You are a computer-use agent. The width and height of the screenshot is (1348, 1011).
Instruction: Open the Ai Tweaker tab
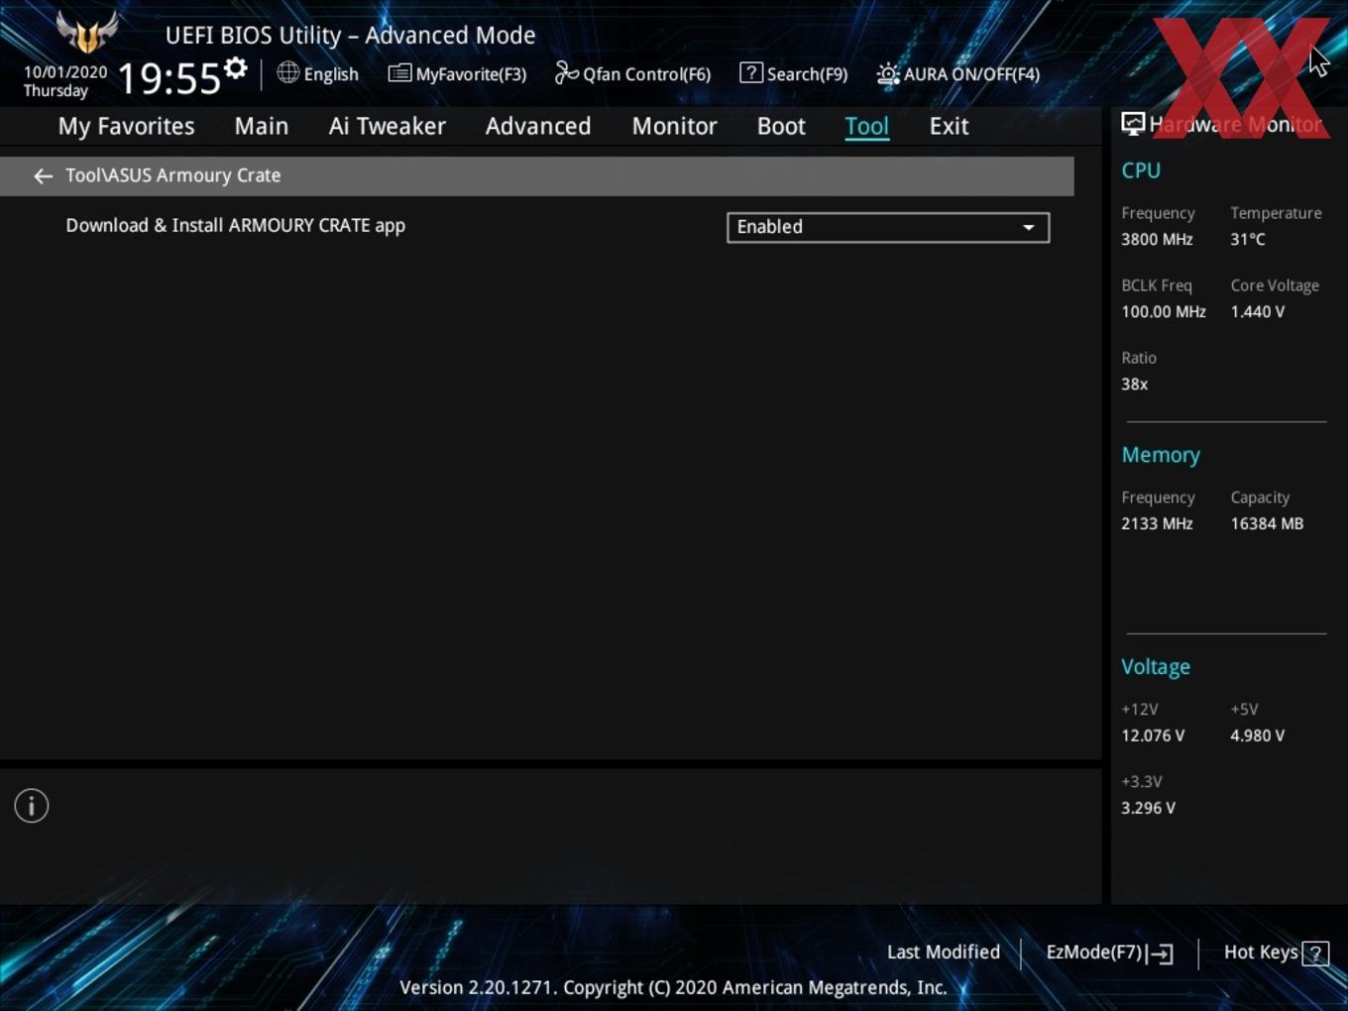[388, 126]
